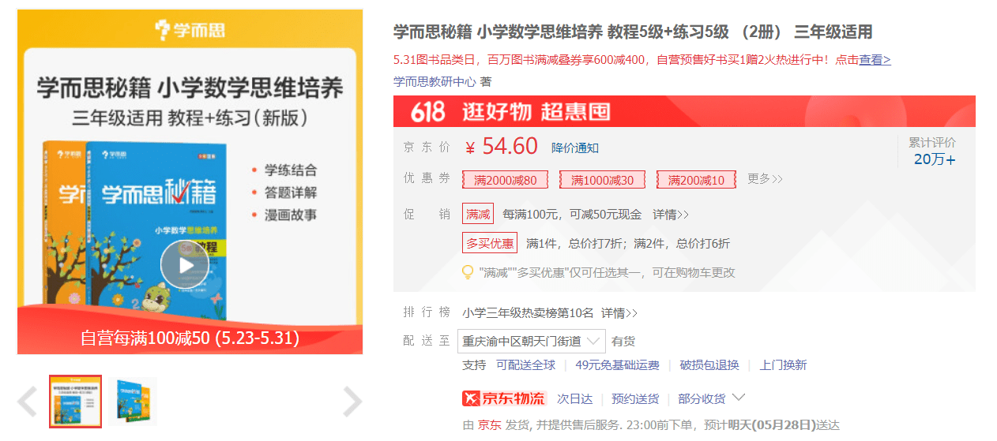Select the second green product thumbnail
The width and height of the screenshot is (997, 441).
click(134, 402)
